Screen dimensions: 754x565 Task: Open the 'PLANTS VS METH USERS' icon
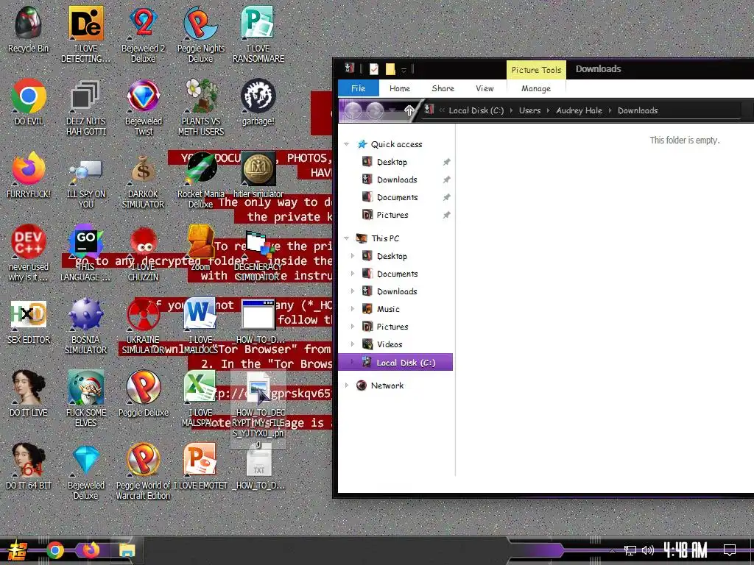[x=200, y=107]
